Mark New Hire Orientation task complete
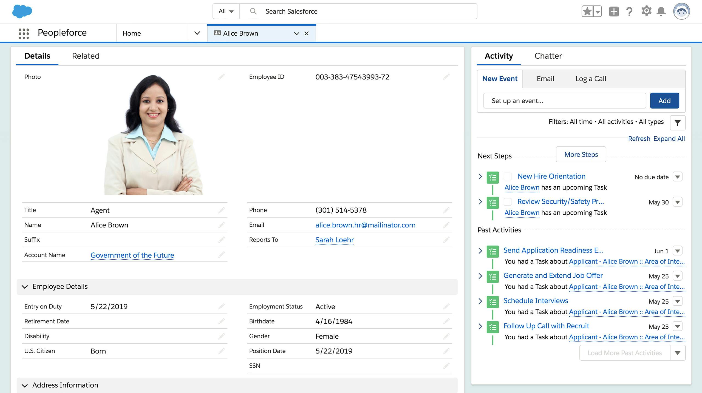The height and width of the screenshot is (393, 702). pyautogui.click(x=508, y=176)
